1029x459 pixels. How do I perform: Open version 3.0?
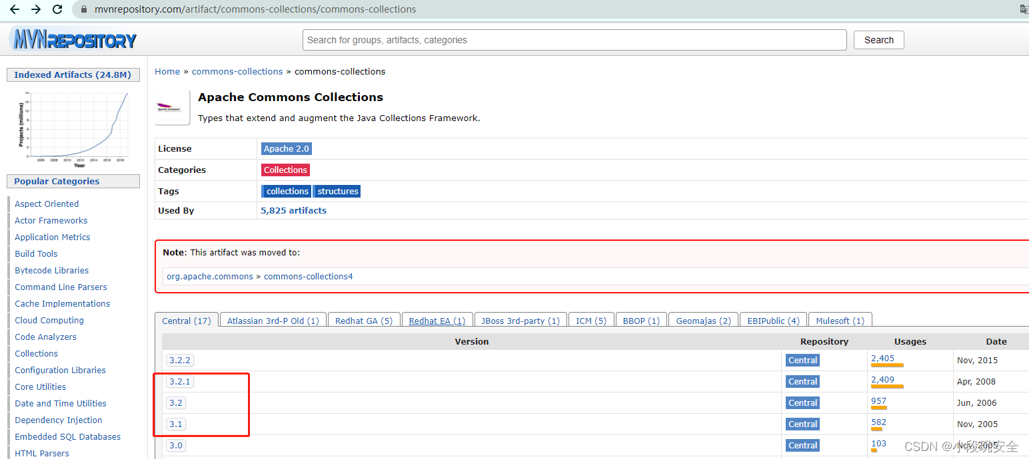[x=176, y=445]
